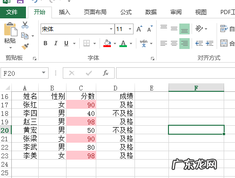Click the Copy icon
Viewport: 235px width, 178px height.
[x=25, y=36]
